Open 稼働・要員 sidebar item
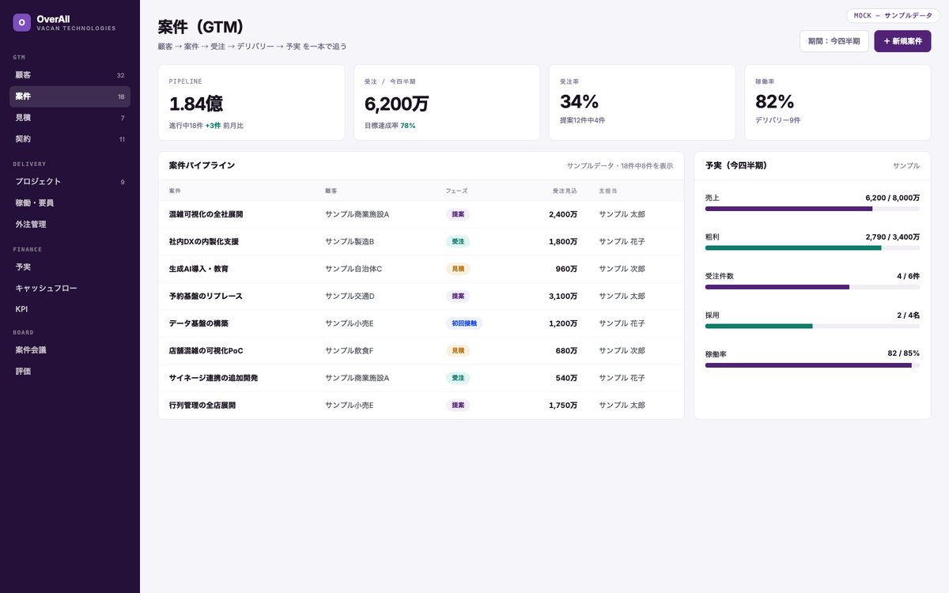This screenshot has width=949, height=593. click(x=70, y=203)
